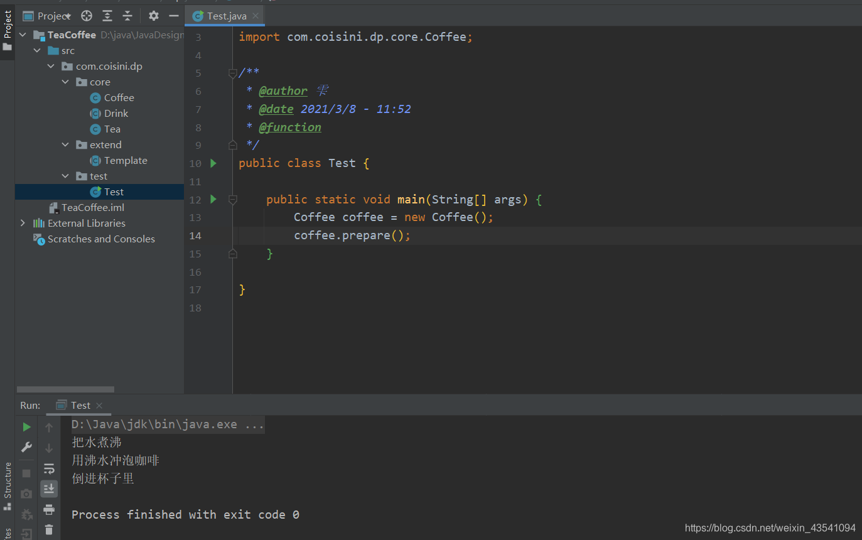Collapse the test package
This screenshot has height=540, width=862.
tap(65, 176)
